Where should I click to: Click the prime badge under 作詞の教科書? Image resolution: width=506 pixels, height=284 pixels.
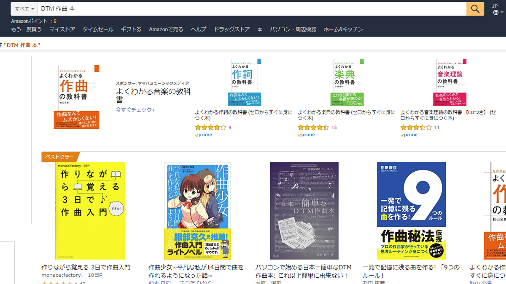204,135
